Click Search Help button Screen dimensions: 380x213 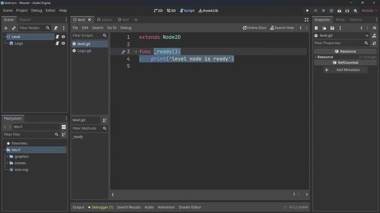(282, 28)
